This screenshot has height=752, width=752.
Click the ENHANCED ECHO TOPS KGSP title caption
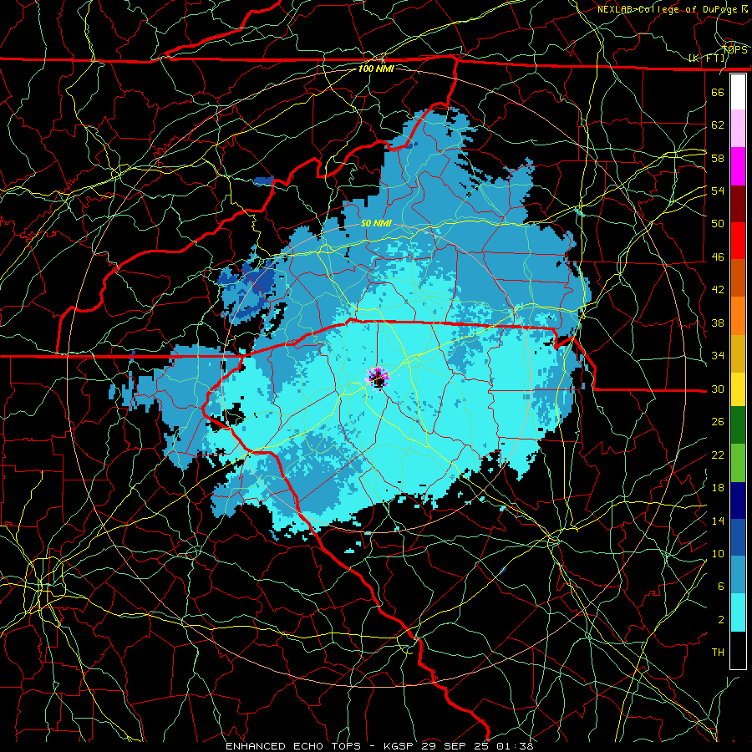tap(379, 746)
